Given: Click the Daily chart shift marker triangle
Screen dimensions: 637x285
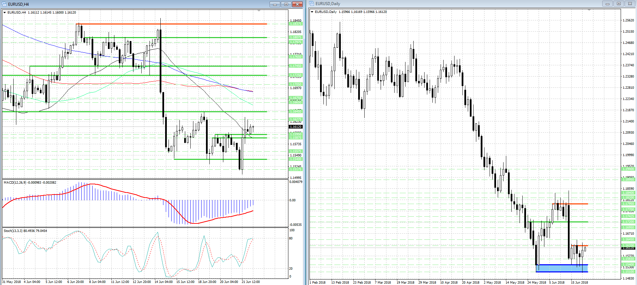Looking at the screenshot, I should (589, 10).
